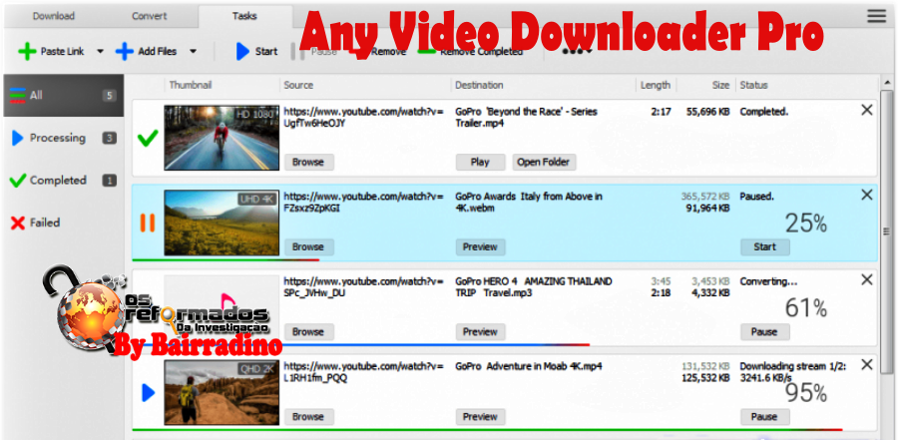Play the Beyond the Race trailer
Screen dimensions: 898x440
(x=480, y=163)
